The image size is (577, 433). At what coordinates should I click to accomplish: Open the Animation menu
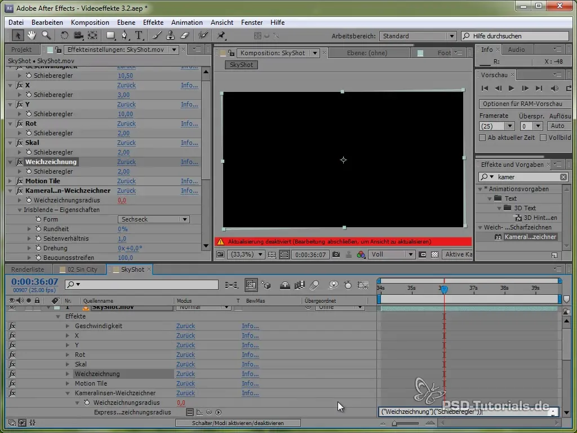point(187,23)
